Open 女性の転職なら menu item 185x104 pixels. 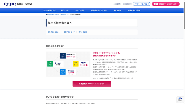coord(49,10)
